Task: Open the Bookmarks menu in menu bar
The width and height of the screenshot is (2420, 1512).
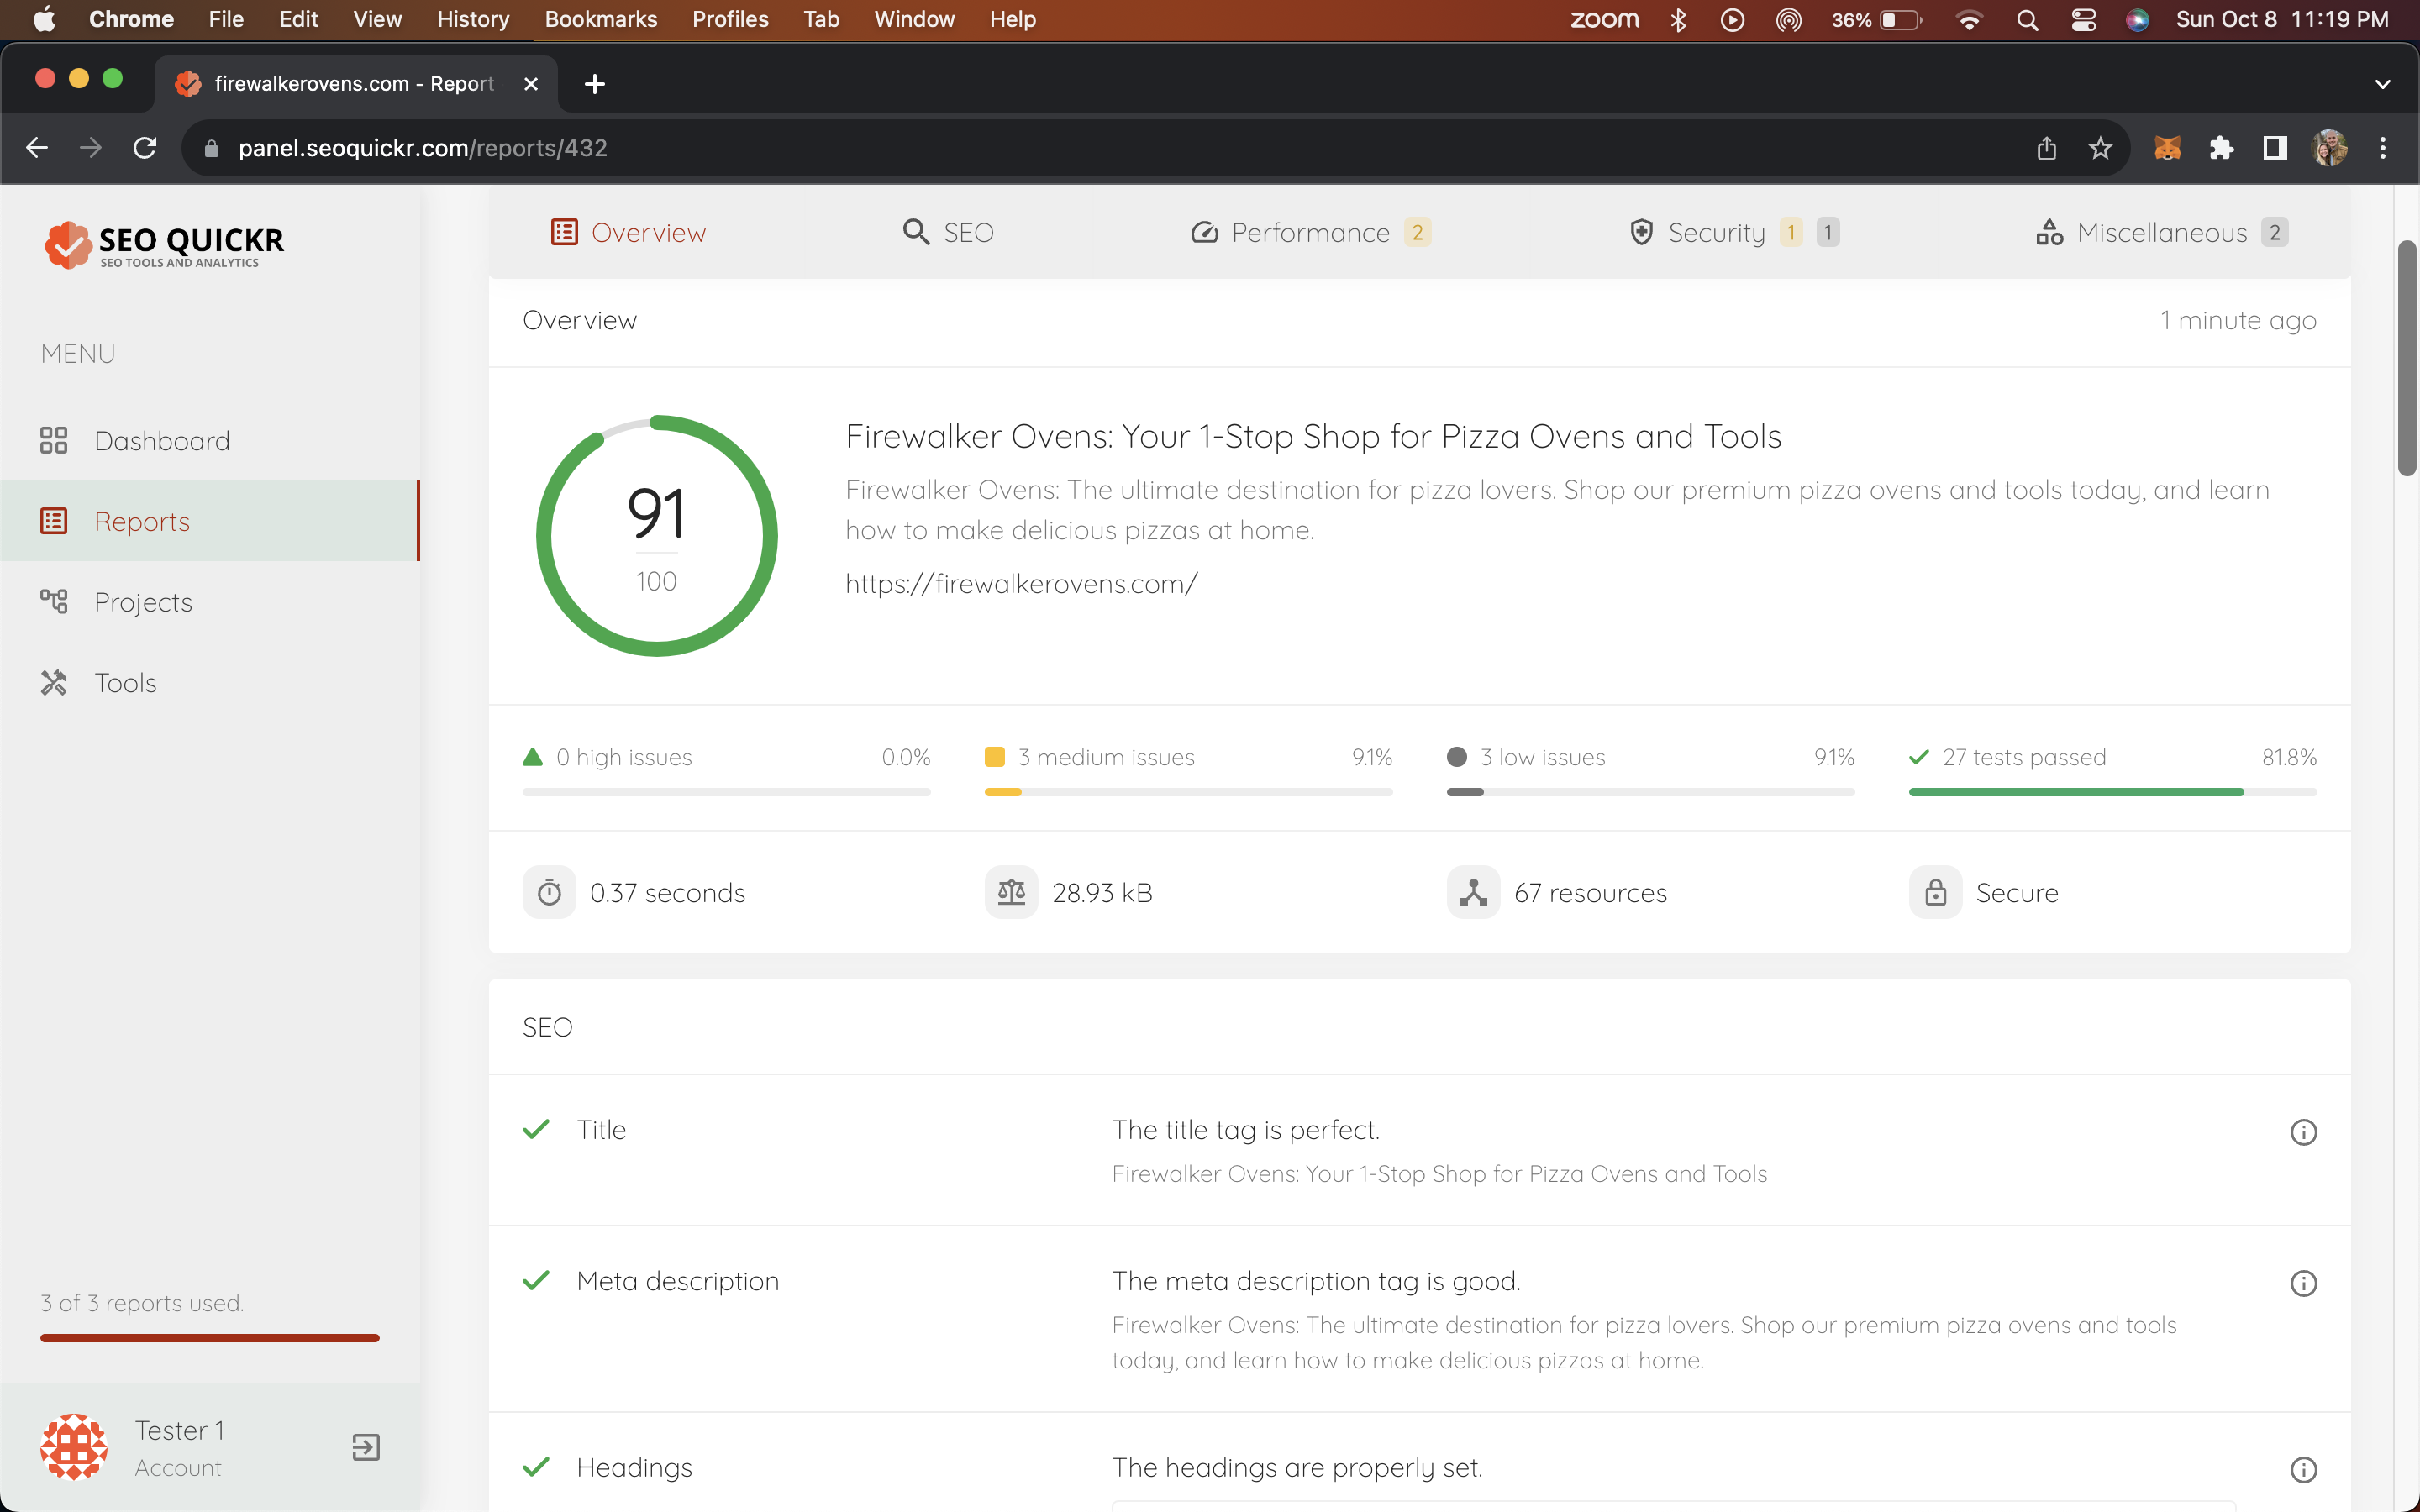Action: (x=600, y=20)
